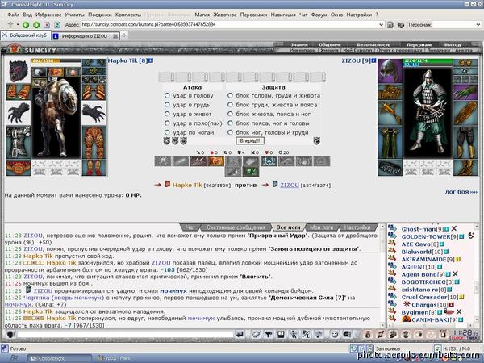Switch to the Информация о ZIZOU tab
The width and height of the screenshot is (484, 363).
pyautogui.click(x=86, y=36)
